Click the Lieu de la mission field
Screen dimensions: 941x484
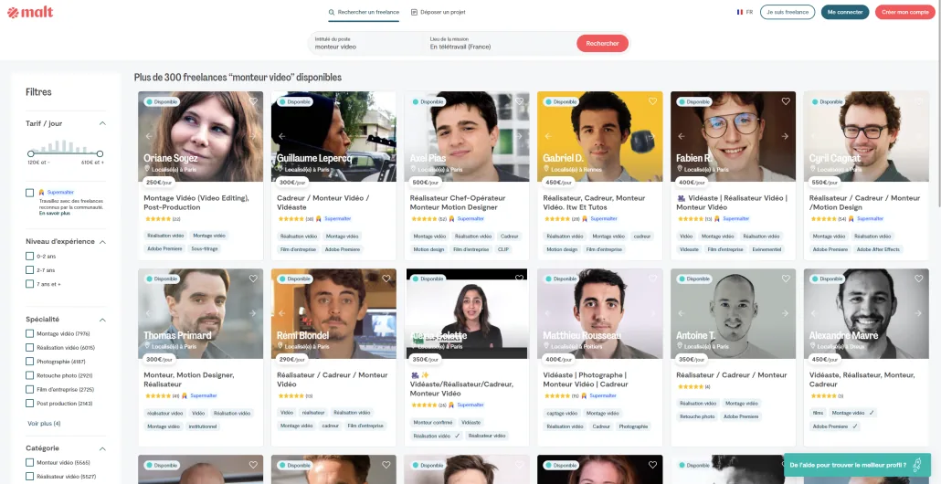click(x=498, y=43)
